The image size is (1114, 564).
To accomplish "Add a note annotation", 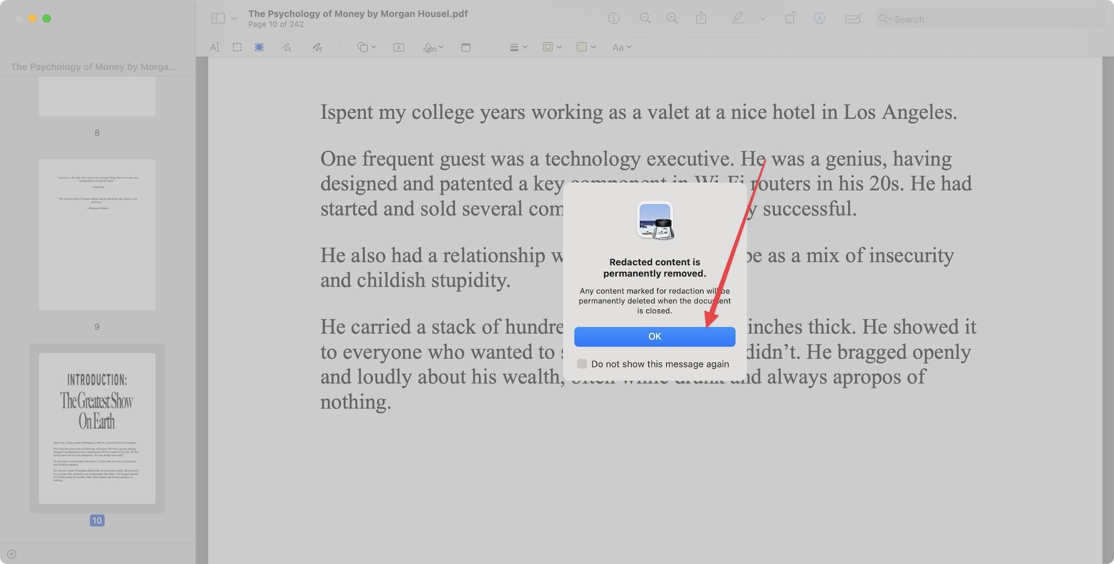I will [466, 47].
